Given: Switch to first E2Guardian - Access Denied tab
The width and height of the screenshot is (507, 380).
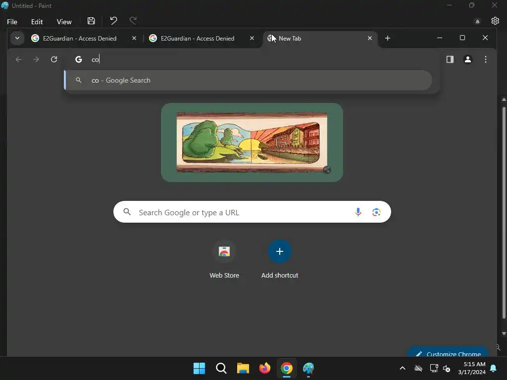Looking at the screenshot, I should click(x=80, y=39).
